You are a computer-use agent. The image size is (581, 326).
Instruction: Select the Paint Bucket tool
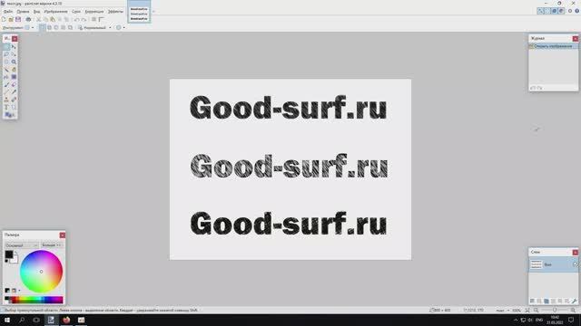[x=6, y=77]
